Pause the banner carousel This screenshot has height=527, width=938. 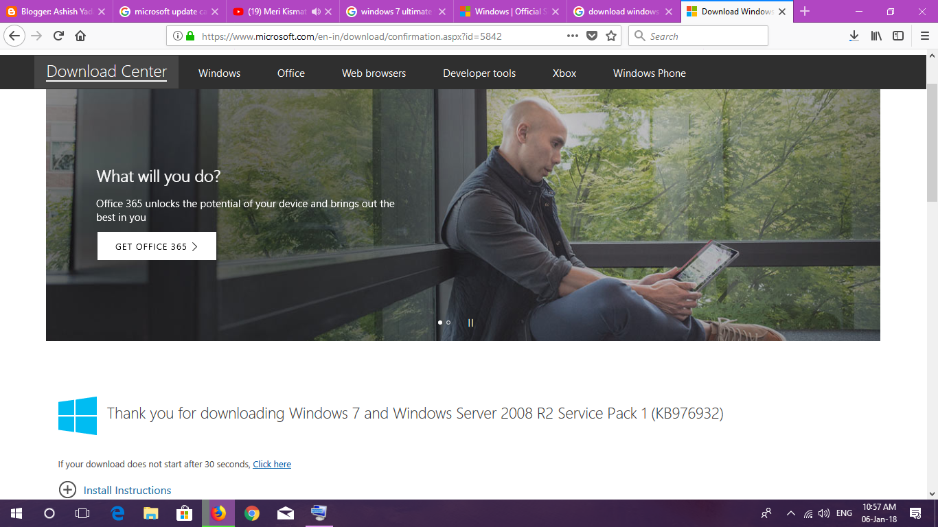(470, 323)
